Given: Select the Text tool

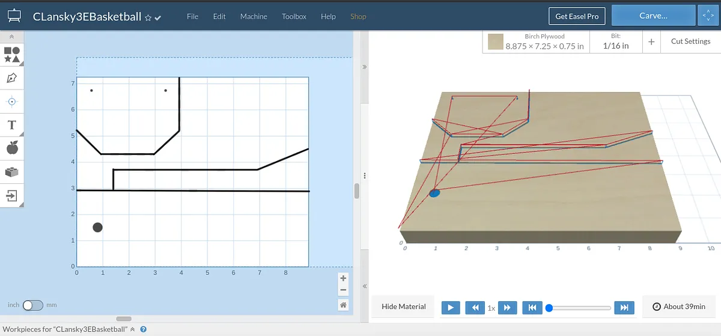Looking at the screenshot, I should [x=12, y=125].
